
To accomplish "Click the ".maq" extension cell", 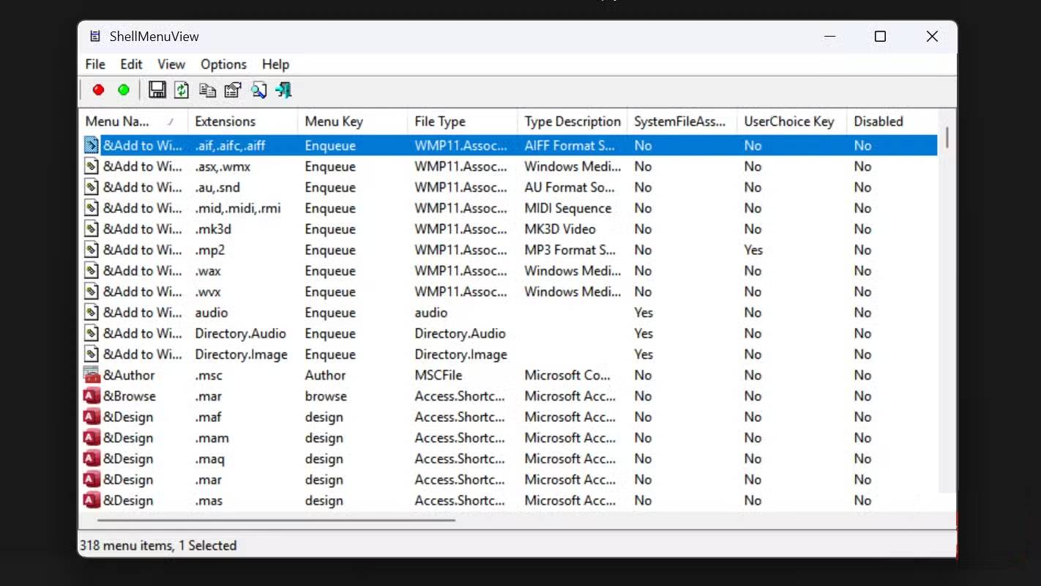I will tap(210, 459).
